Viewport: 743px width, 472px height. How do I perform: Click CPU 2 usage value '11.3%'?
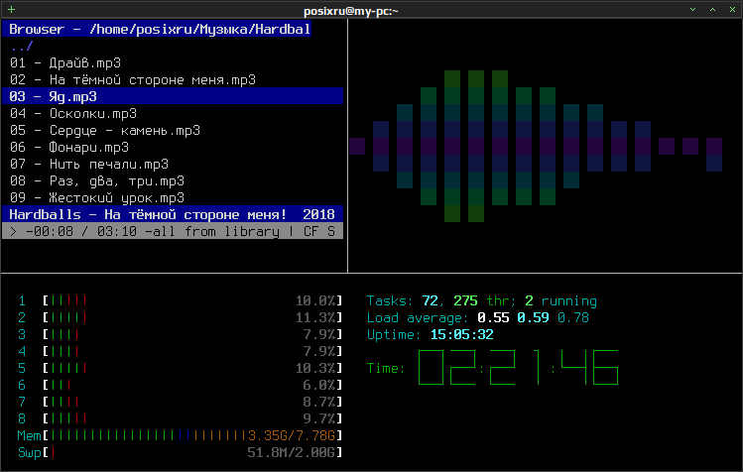click(315, 317)
